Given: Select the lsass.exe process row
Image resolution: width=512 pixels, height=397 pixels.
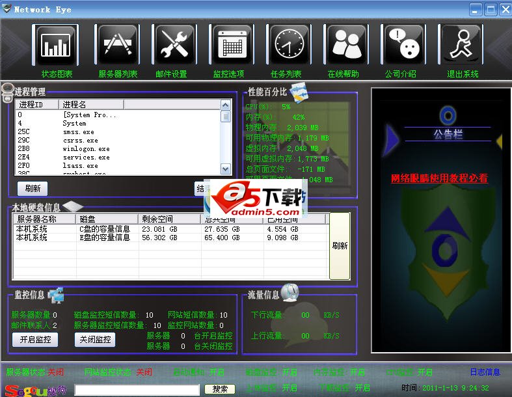Looking at the screenshot, I should click(x=118, y=166).
